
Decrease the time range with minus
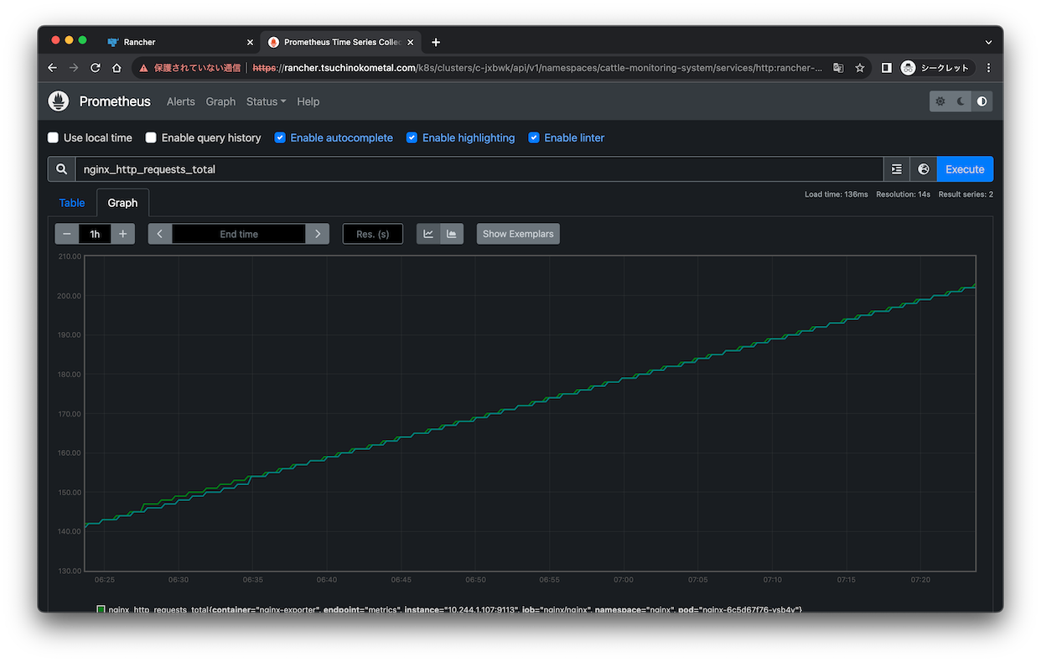(x=67, y=234)
